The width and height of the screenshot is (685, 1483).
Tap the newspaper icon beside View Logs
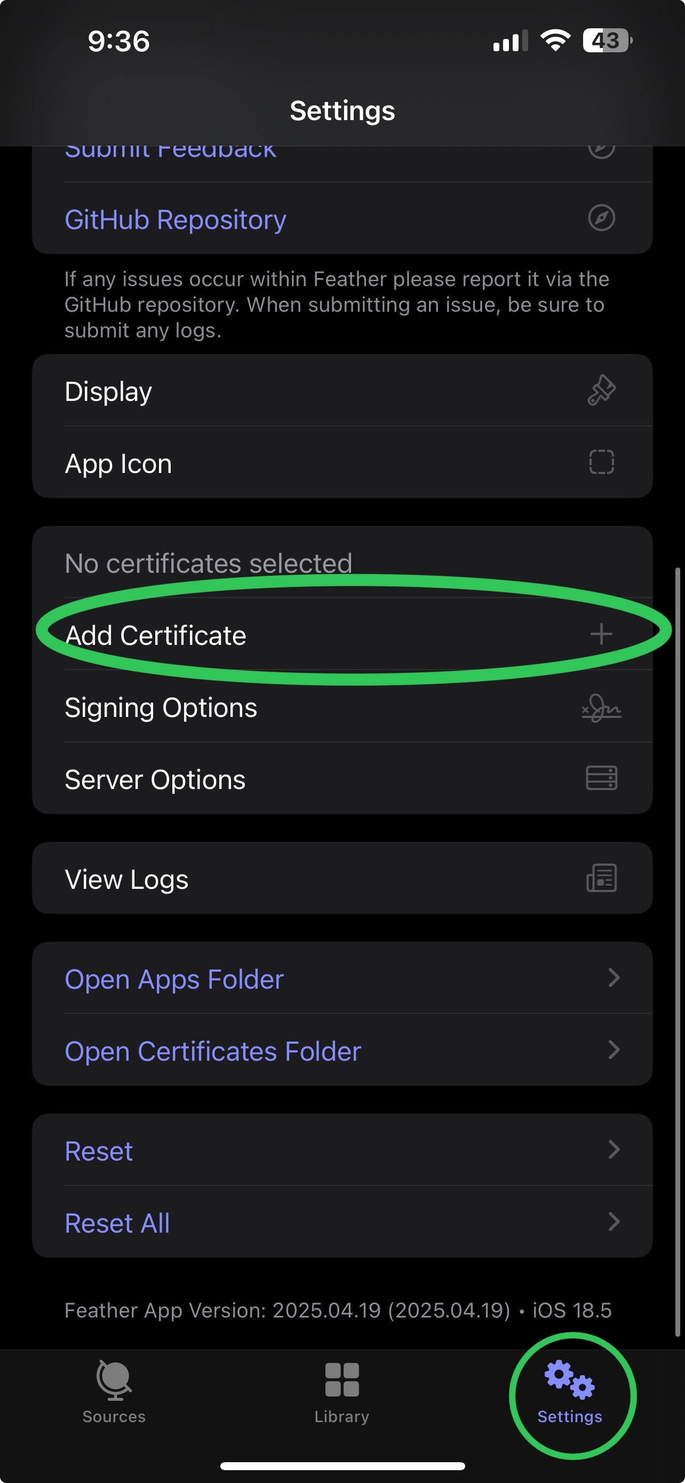601,879
